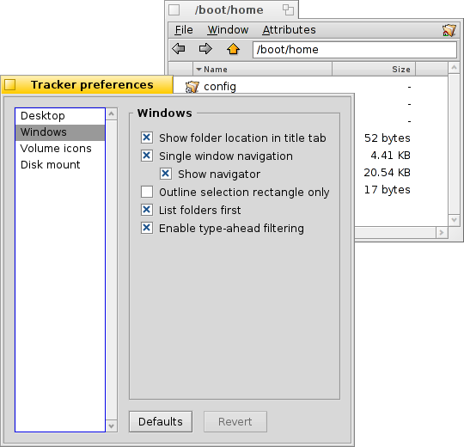Open the Attributes menu
The image size is (464, 447).
point(289,30)
